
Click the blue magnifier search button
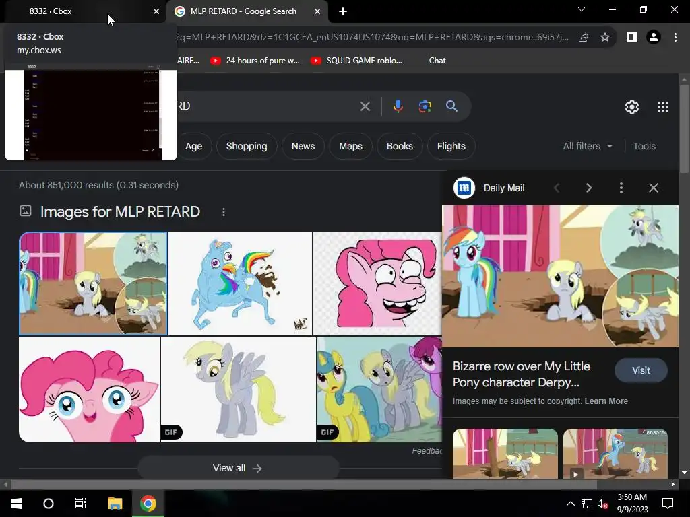451,106
